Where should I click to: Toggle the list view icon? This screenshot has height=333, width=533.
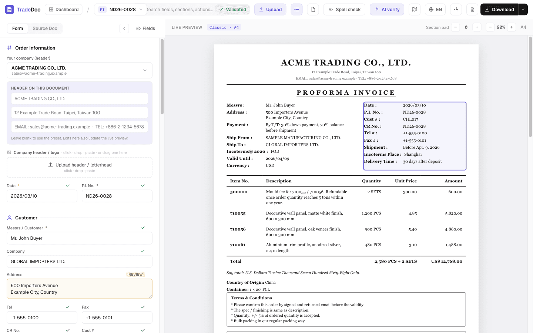coord(296,10)
